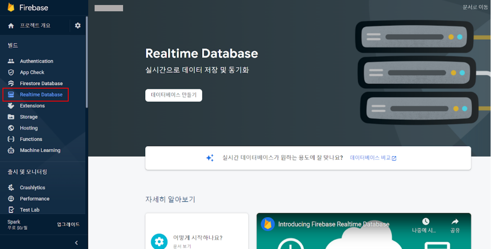The height and width of the screenshot is (249, 491).
Task: Click the Spark plan label
Action: pos(14,222)
